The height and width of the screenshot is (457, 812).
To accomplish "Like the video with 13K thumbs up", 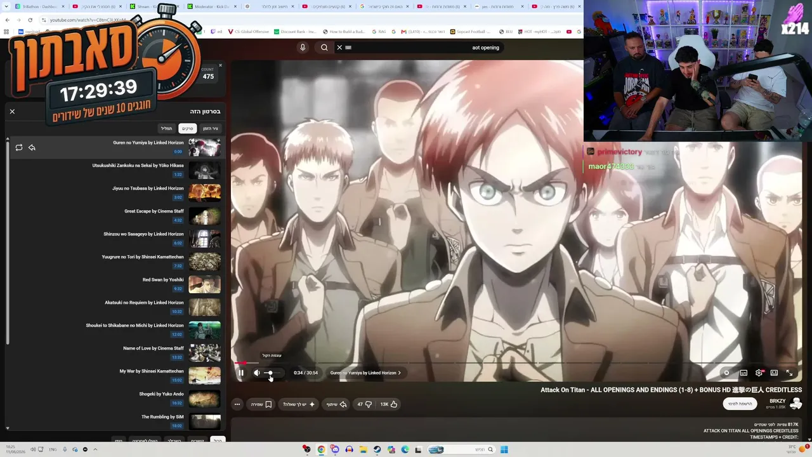I will pyautogui.click(x=389, y=404).
